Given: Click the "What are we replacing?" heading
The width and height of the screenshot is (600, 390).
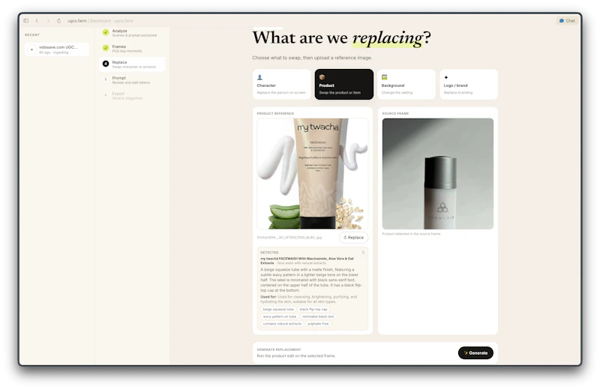Looking at the screenshot, I should coord(341,38).
